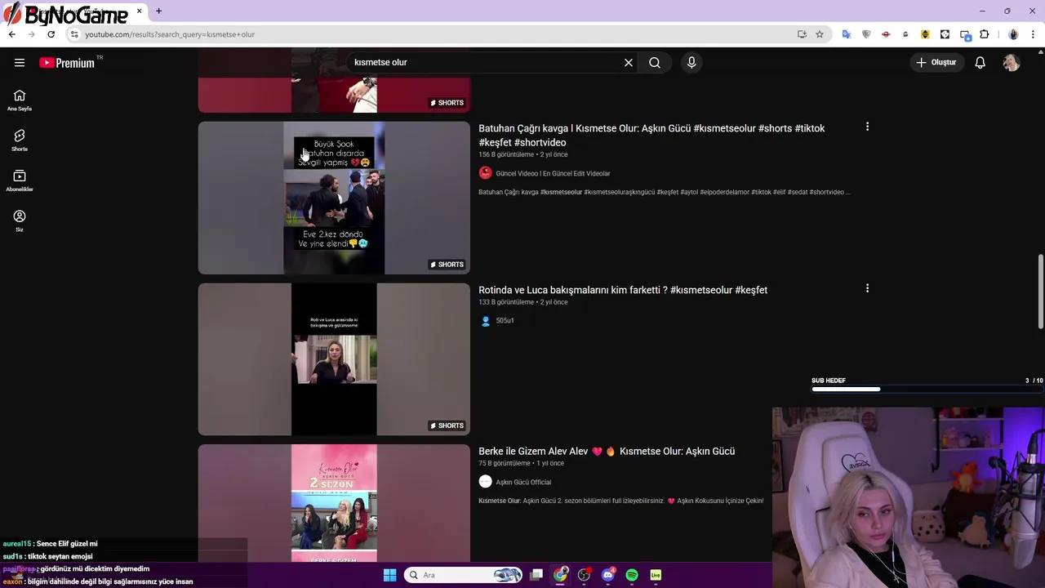
Task: Click the Oluştur create button
Action: [936, 63]
